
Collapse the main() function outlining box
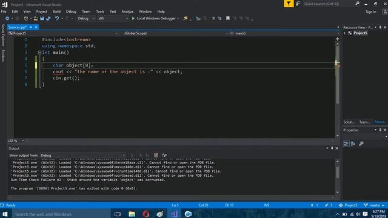[x=39, y=53]
